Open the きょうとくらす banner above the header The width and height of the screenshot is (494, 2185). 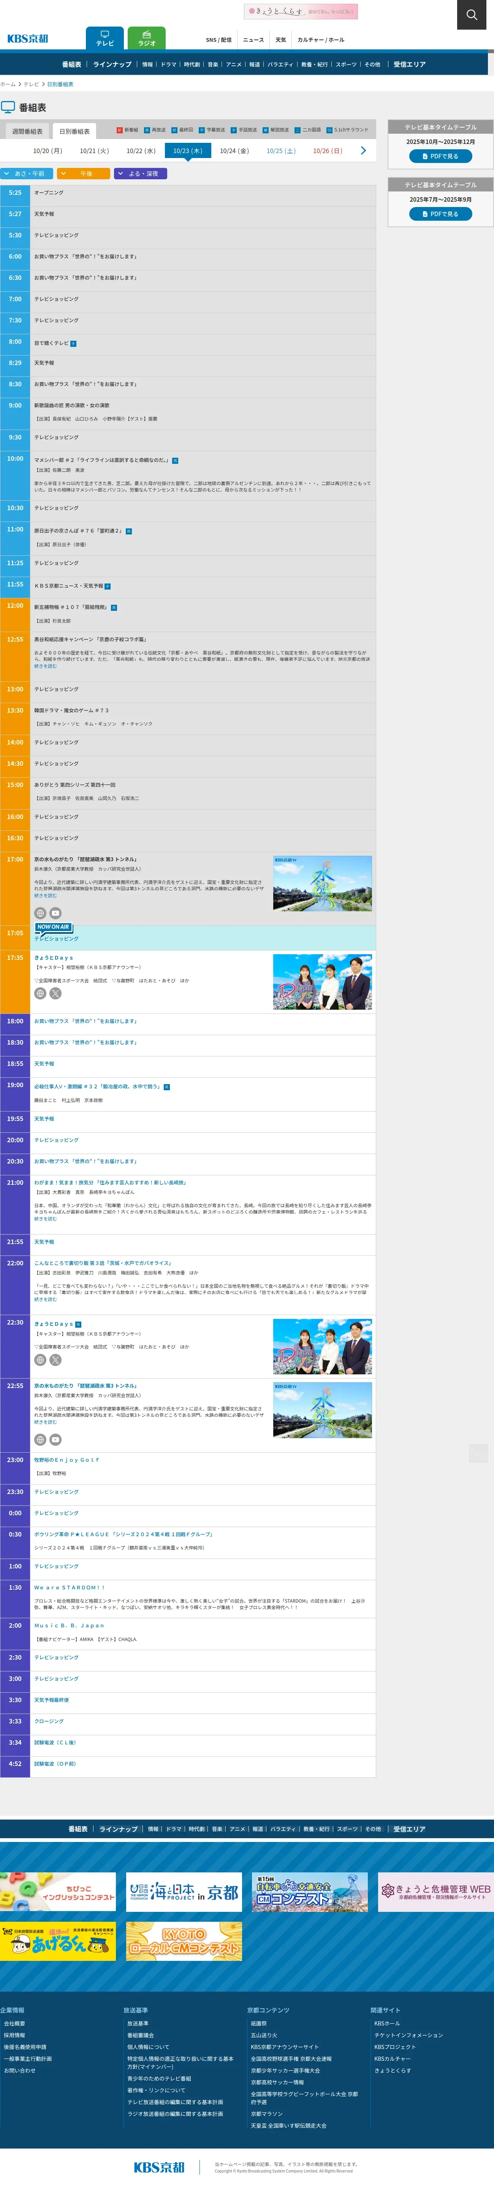(301, 12)
